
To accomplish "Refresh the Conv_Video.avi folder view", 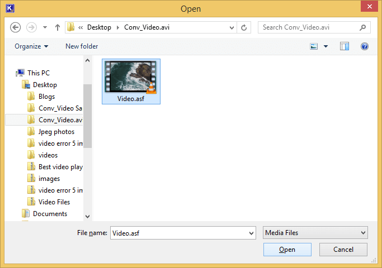I will pyautogui.click(x=244, y=27).
